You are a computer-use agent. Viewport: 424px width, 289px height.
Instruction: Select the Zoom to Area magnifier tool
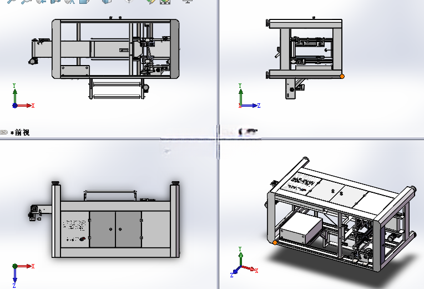click(26, 1)
